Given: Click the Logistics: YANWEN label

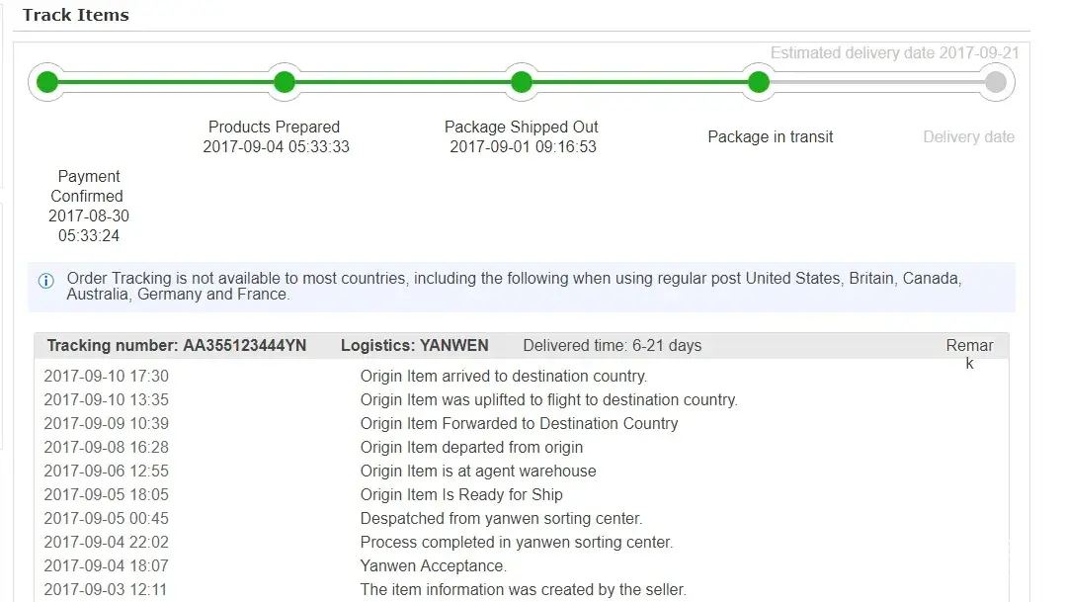Looking at the screenshot, I should [x=414, y=345].
